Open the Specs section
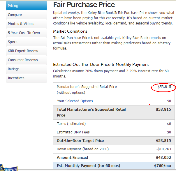Screen dimensions: 176x171 click(27, 42)
